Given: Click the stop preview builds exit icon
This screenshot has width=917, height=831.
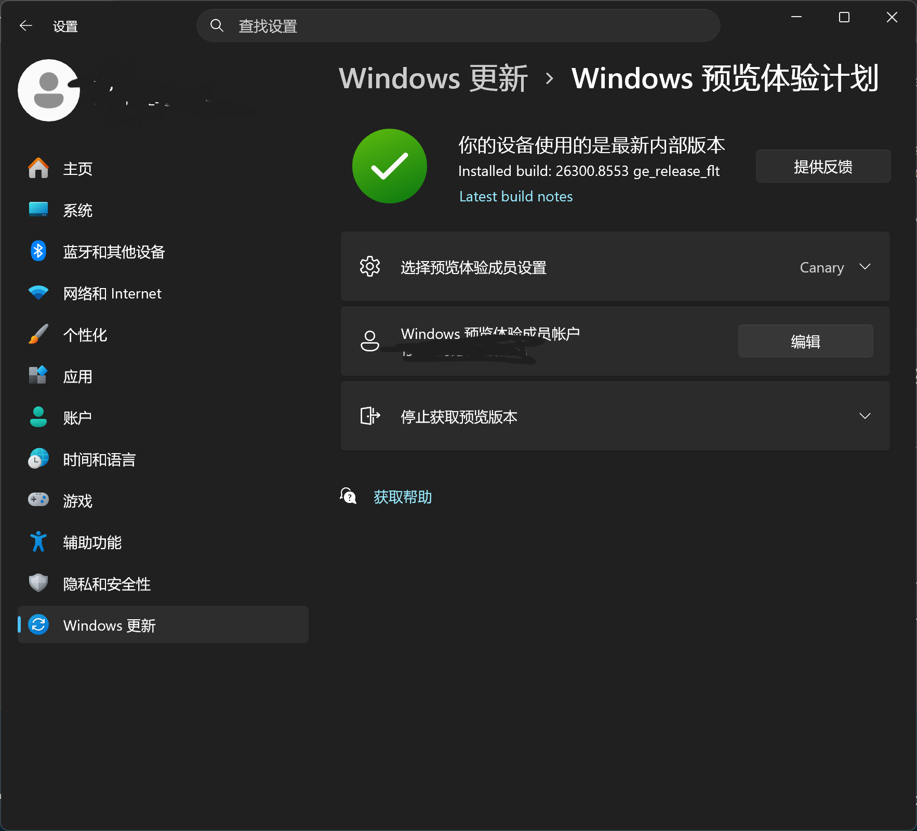Looking at the screenshot, I should (x=370, y=416).
